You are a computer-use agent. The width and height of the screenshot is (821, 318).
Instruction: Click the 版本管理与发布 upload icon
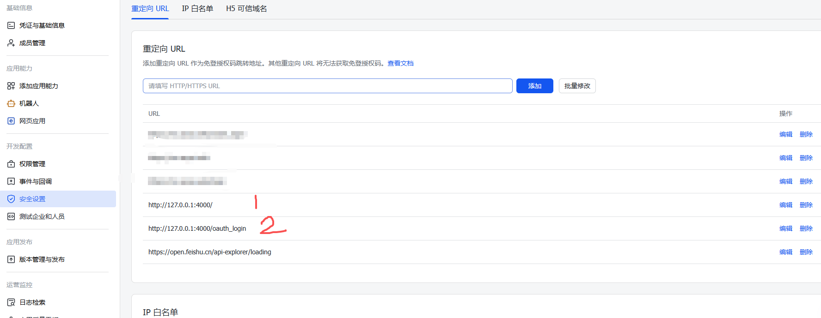(x=11, y=259)
